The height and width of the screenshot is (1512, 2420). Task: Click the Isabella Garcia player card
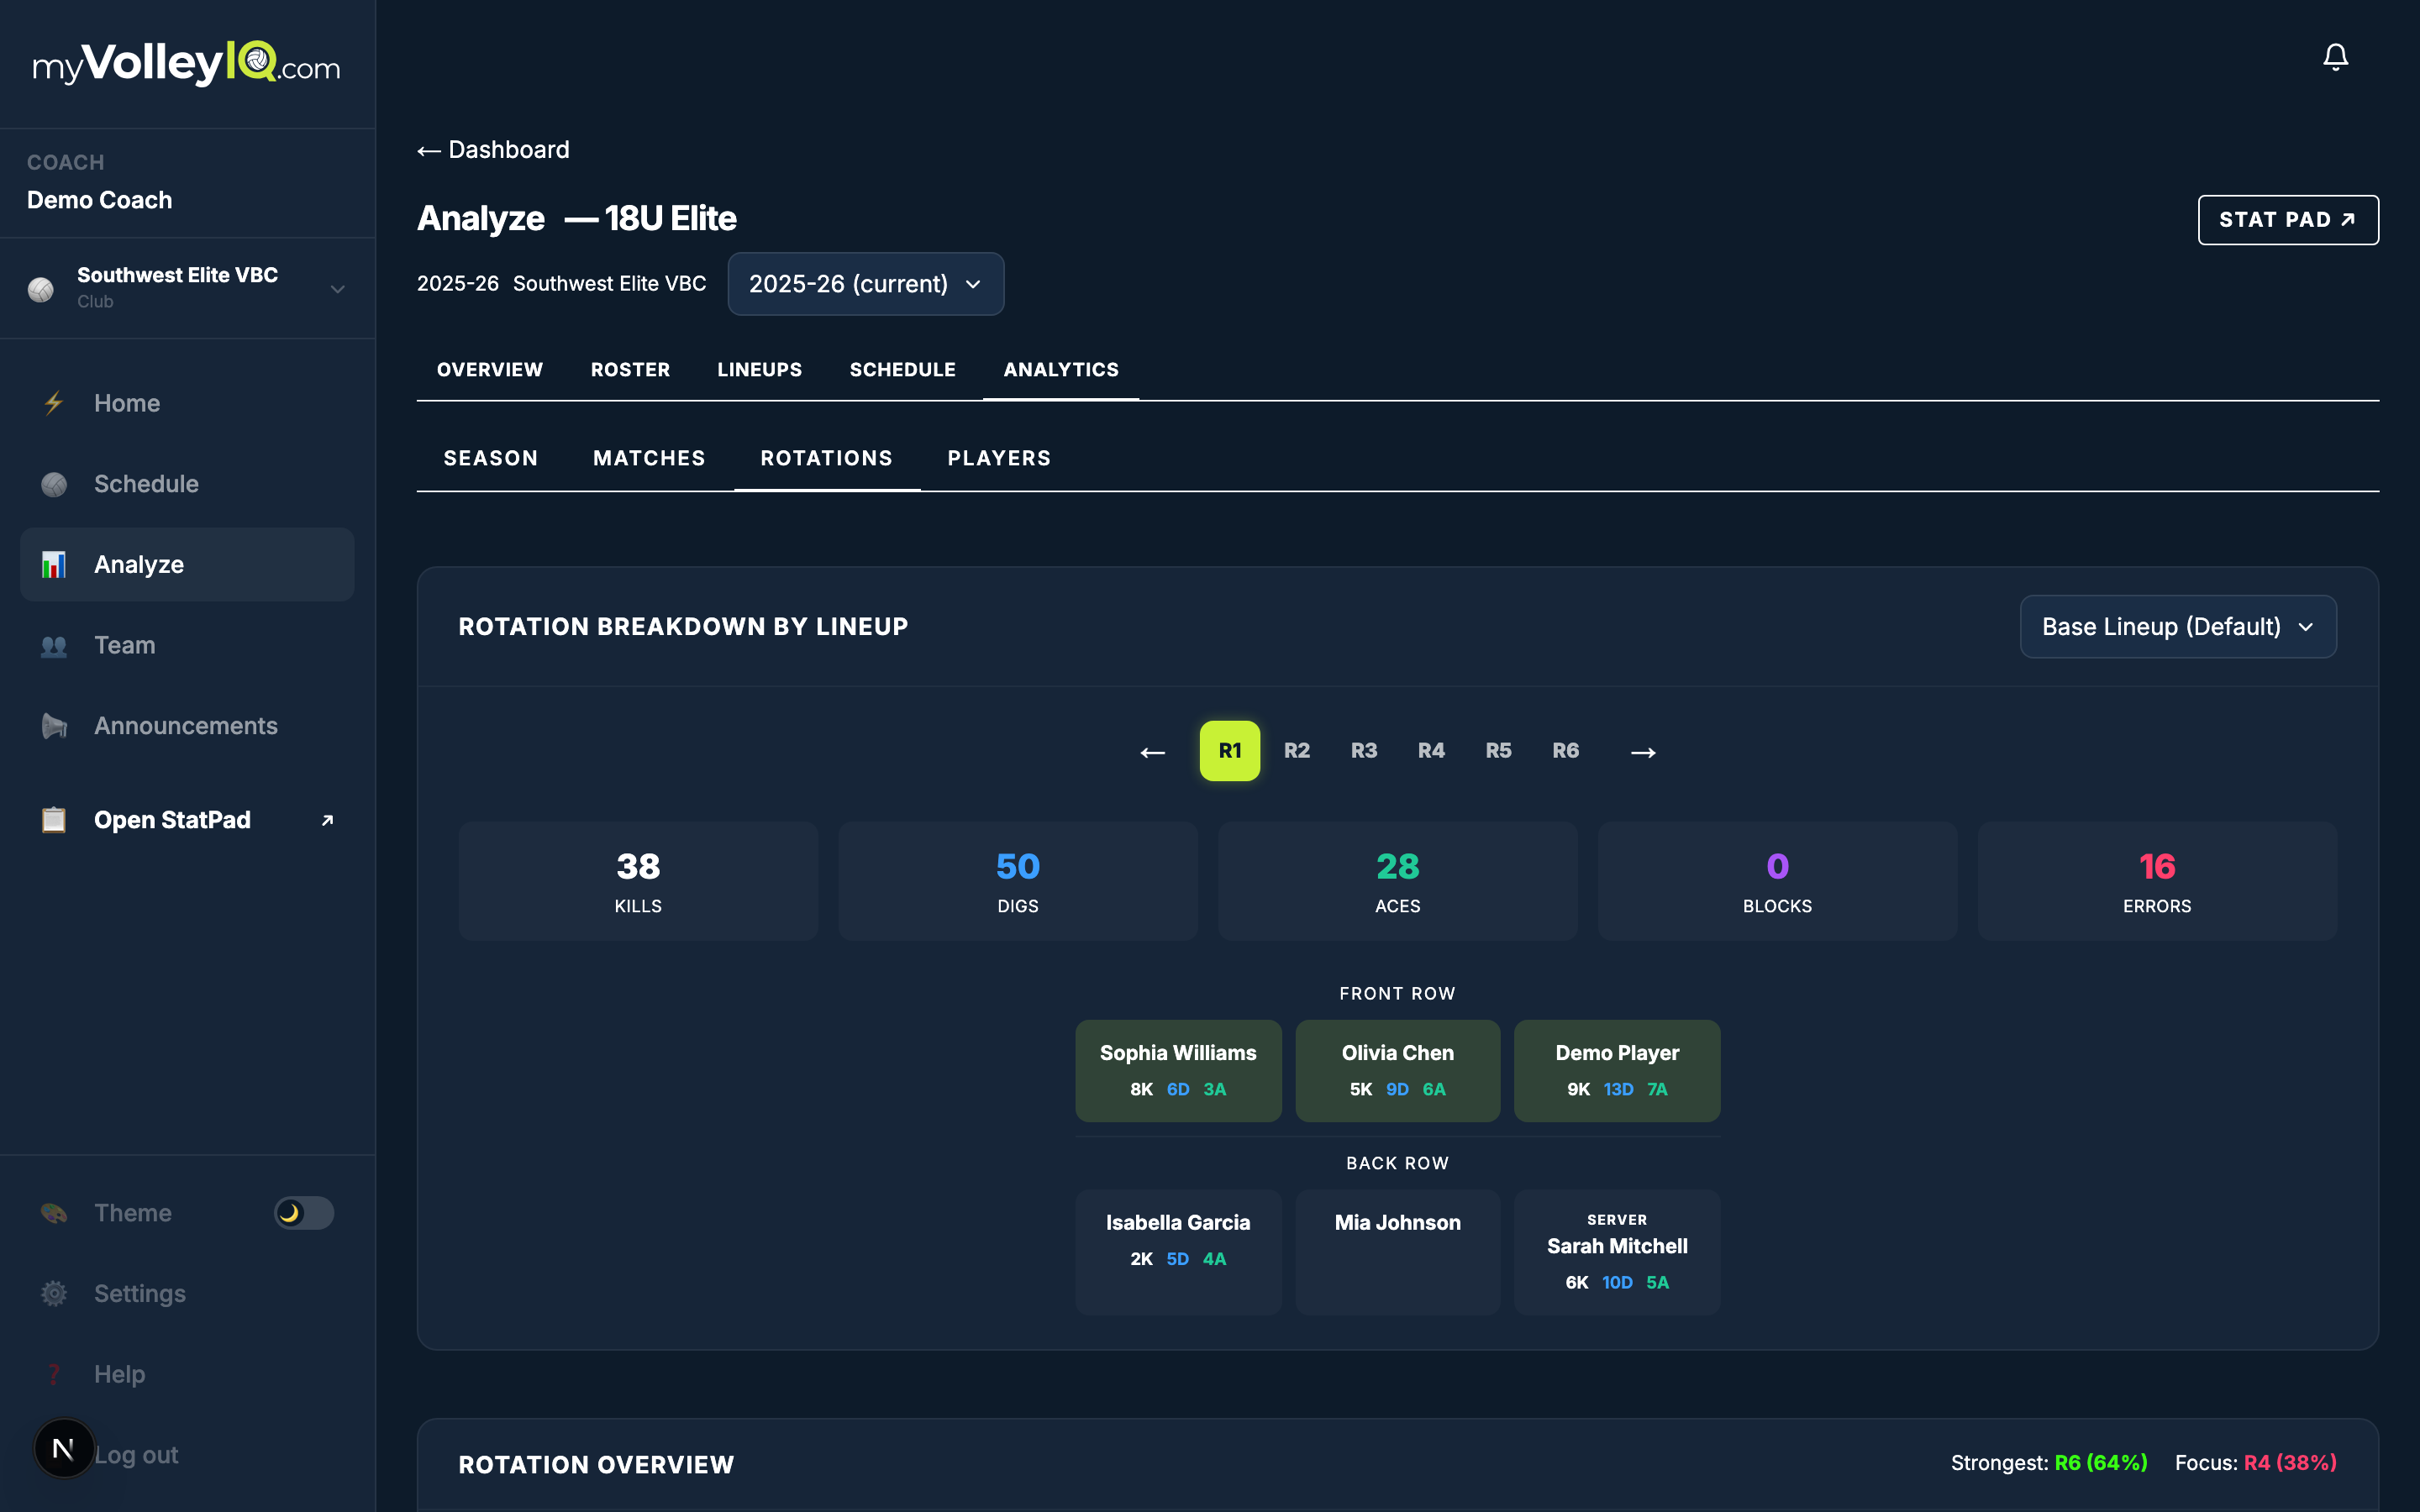[1178, 1252]
